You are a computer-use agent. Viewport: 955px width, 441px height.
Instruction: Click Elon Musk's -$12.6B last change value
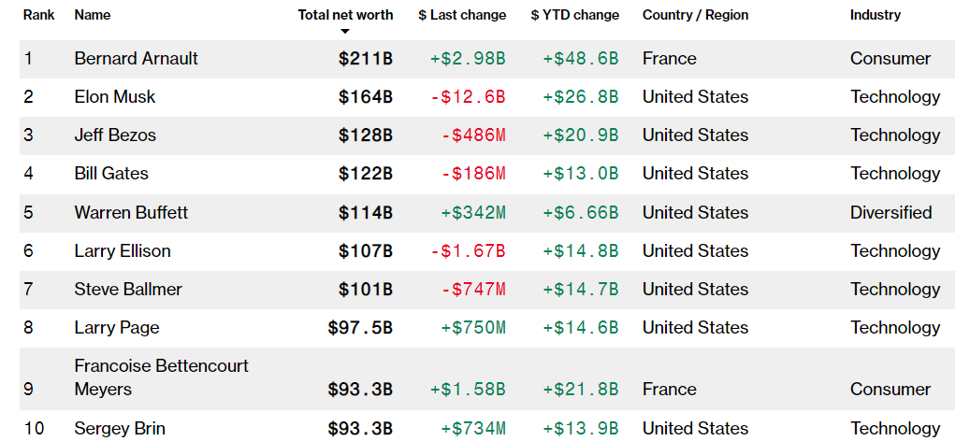468,97
